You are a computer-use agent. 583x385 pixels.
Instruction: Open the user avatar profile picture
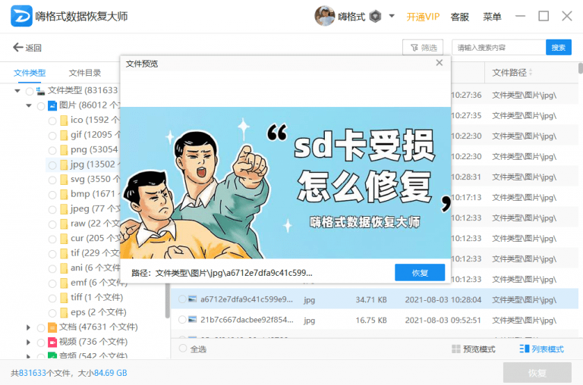[x=325, y=16]
